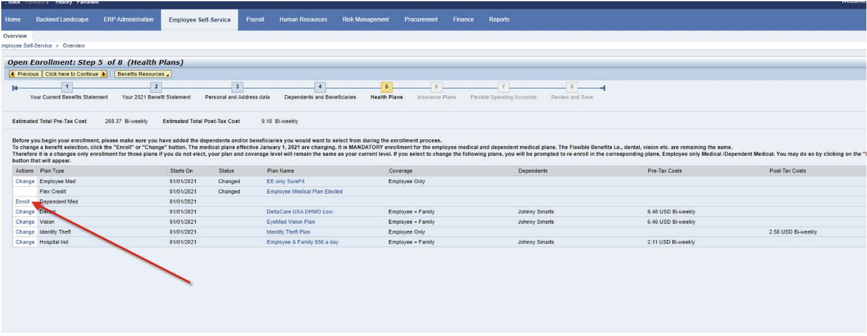Select the Overview sub-tab
The width and height of the screenshot is (867, 336).
[15, 36]
